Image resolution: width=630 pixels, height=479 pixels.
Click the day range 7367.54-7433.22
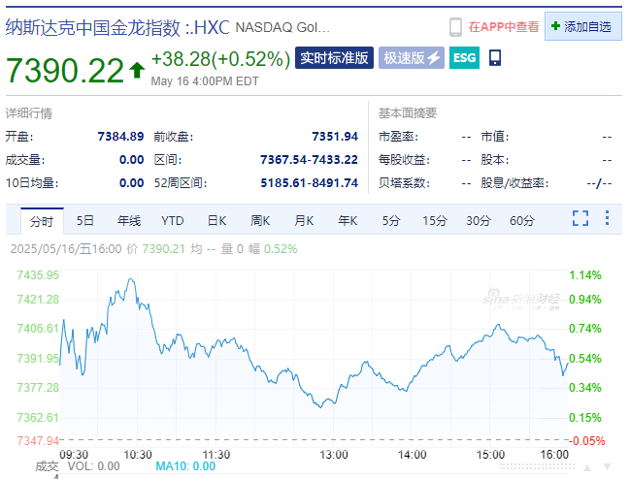click(x=309, y=160)
